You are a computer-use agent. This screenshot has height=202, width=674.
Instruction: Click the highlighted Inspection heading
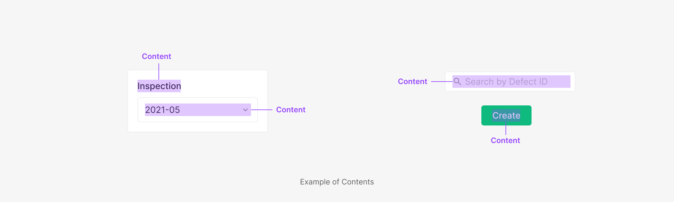pyautogui.click(x=159, y=86)
